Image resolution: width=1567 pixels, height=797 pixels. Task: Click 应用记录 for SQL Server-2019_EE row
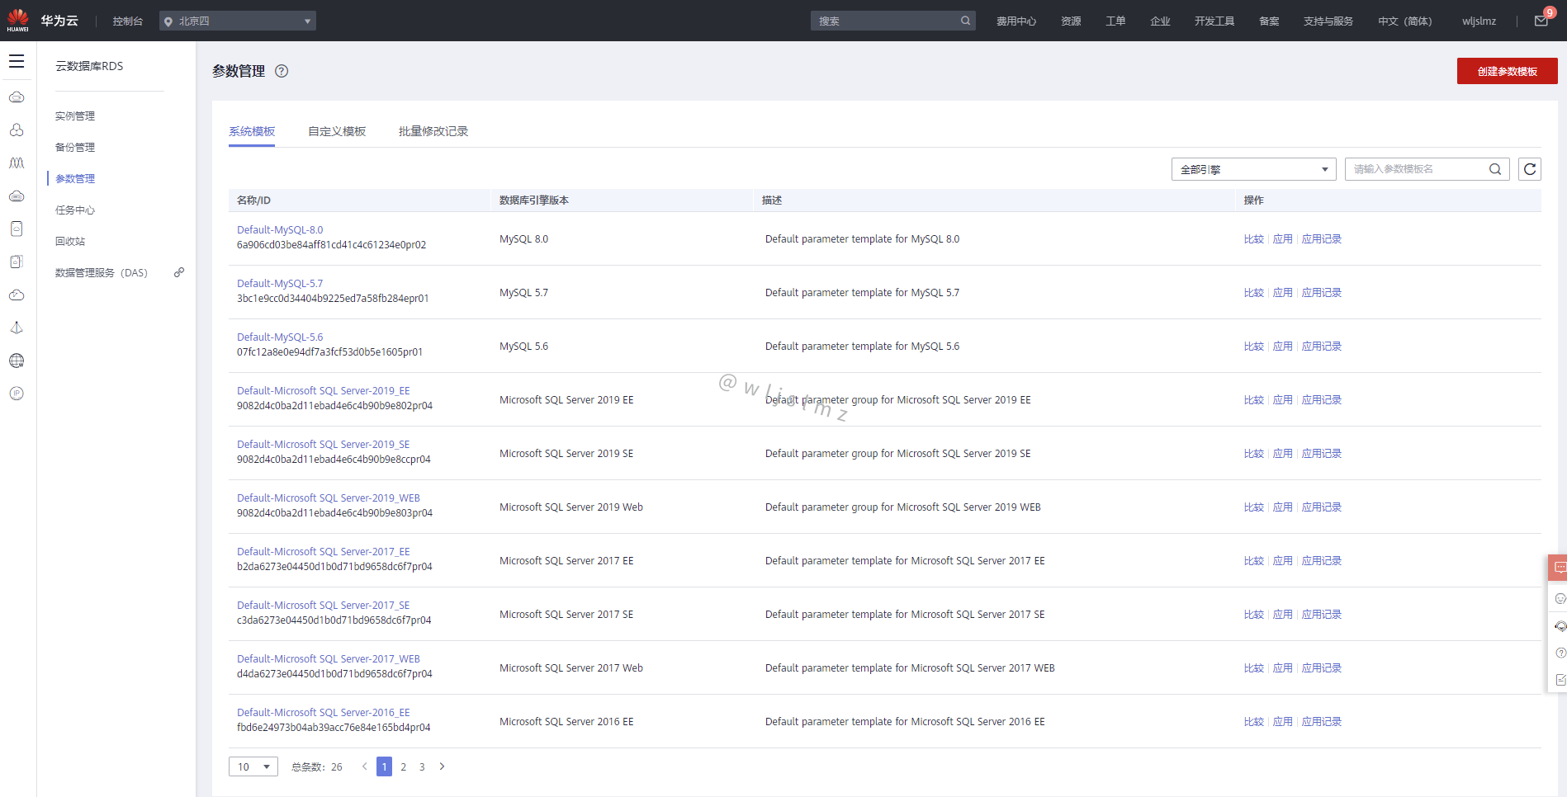(x=1321, y=400)
